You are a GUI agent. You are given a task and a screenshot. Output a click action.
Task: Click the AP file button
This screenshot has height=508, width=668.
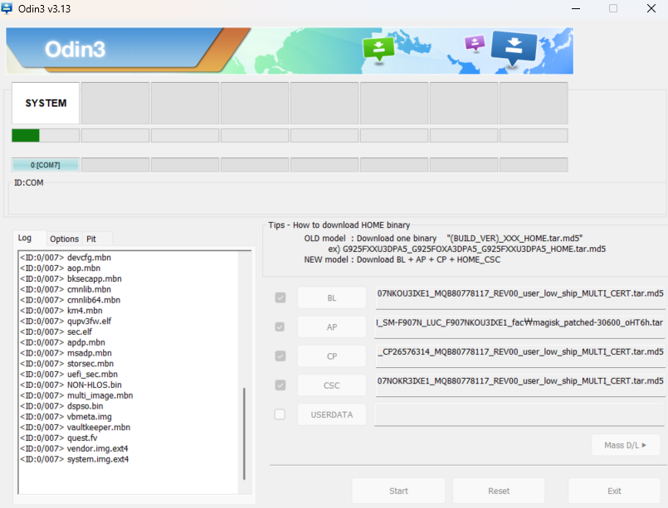(332, 327)
